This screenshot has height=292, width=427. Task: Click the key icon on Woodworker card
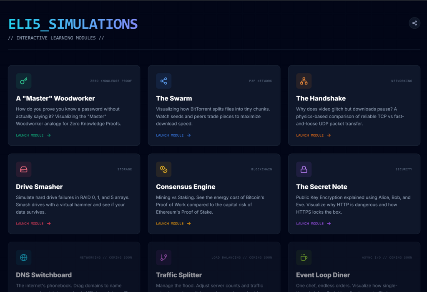[24, 81]
